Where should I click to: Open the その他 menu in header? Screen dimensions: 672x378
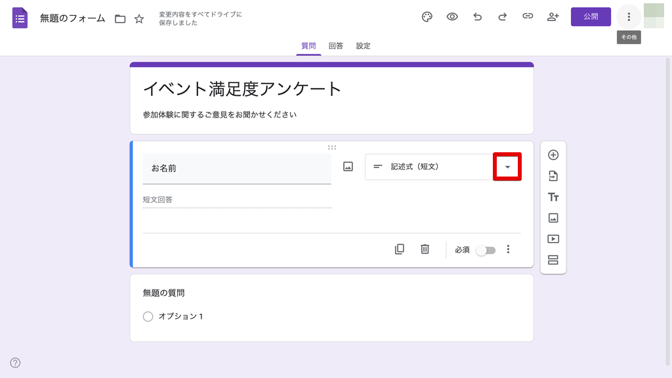point(629,17)
